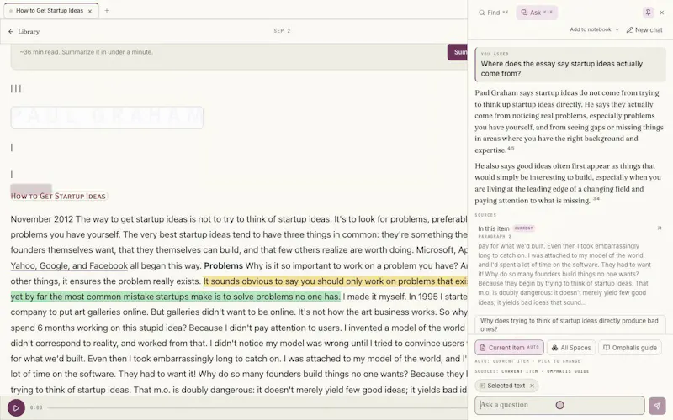Image resolution: width=673 pixels, height=420 pixels.
Task: Select the How to Get Startup Ideas tab
Action: (x=50, y=11)
